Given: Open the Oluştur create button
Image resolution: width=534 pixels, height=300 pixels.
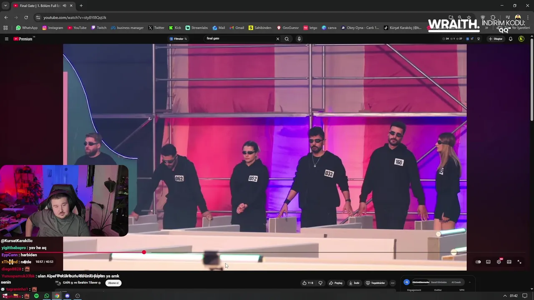Looking at the screenshot, I should [496, 39].
